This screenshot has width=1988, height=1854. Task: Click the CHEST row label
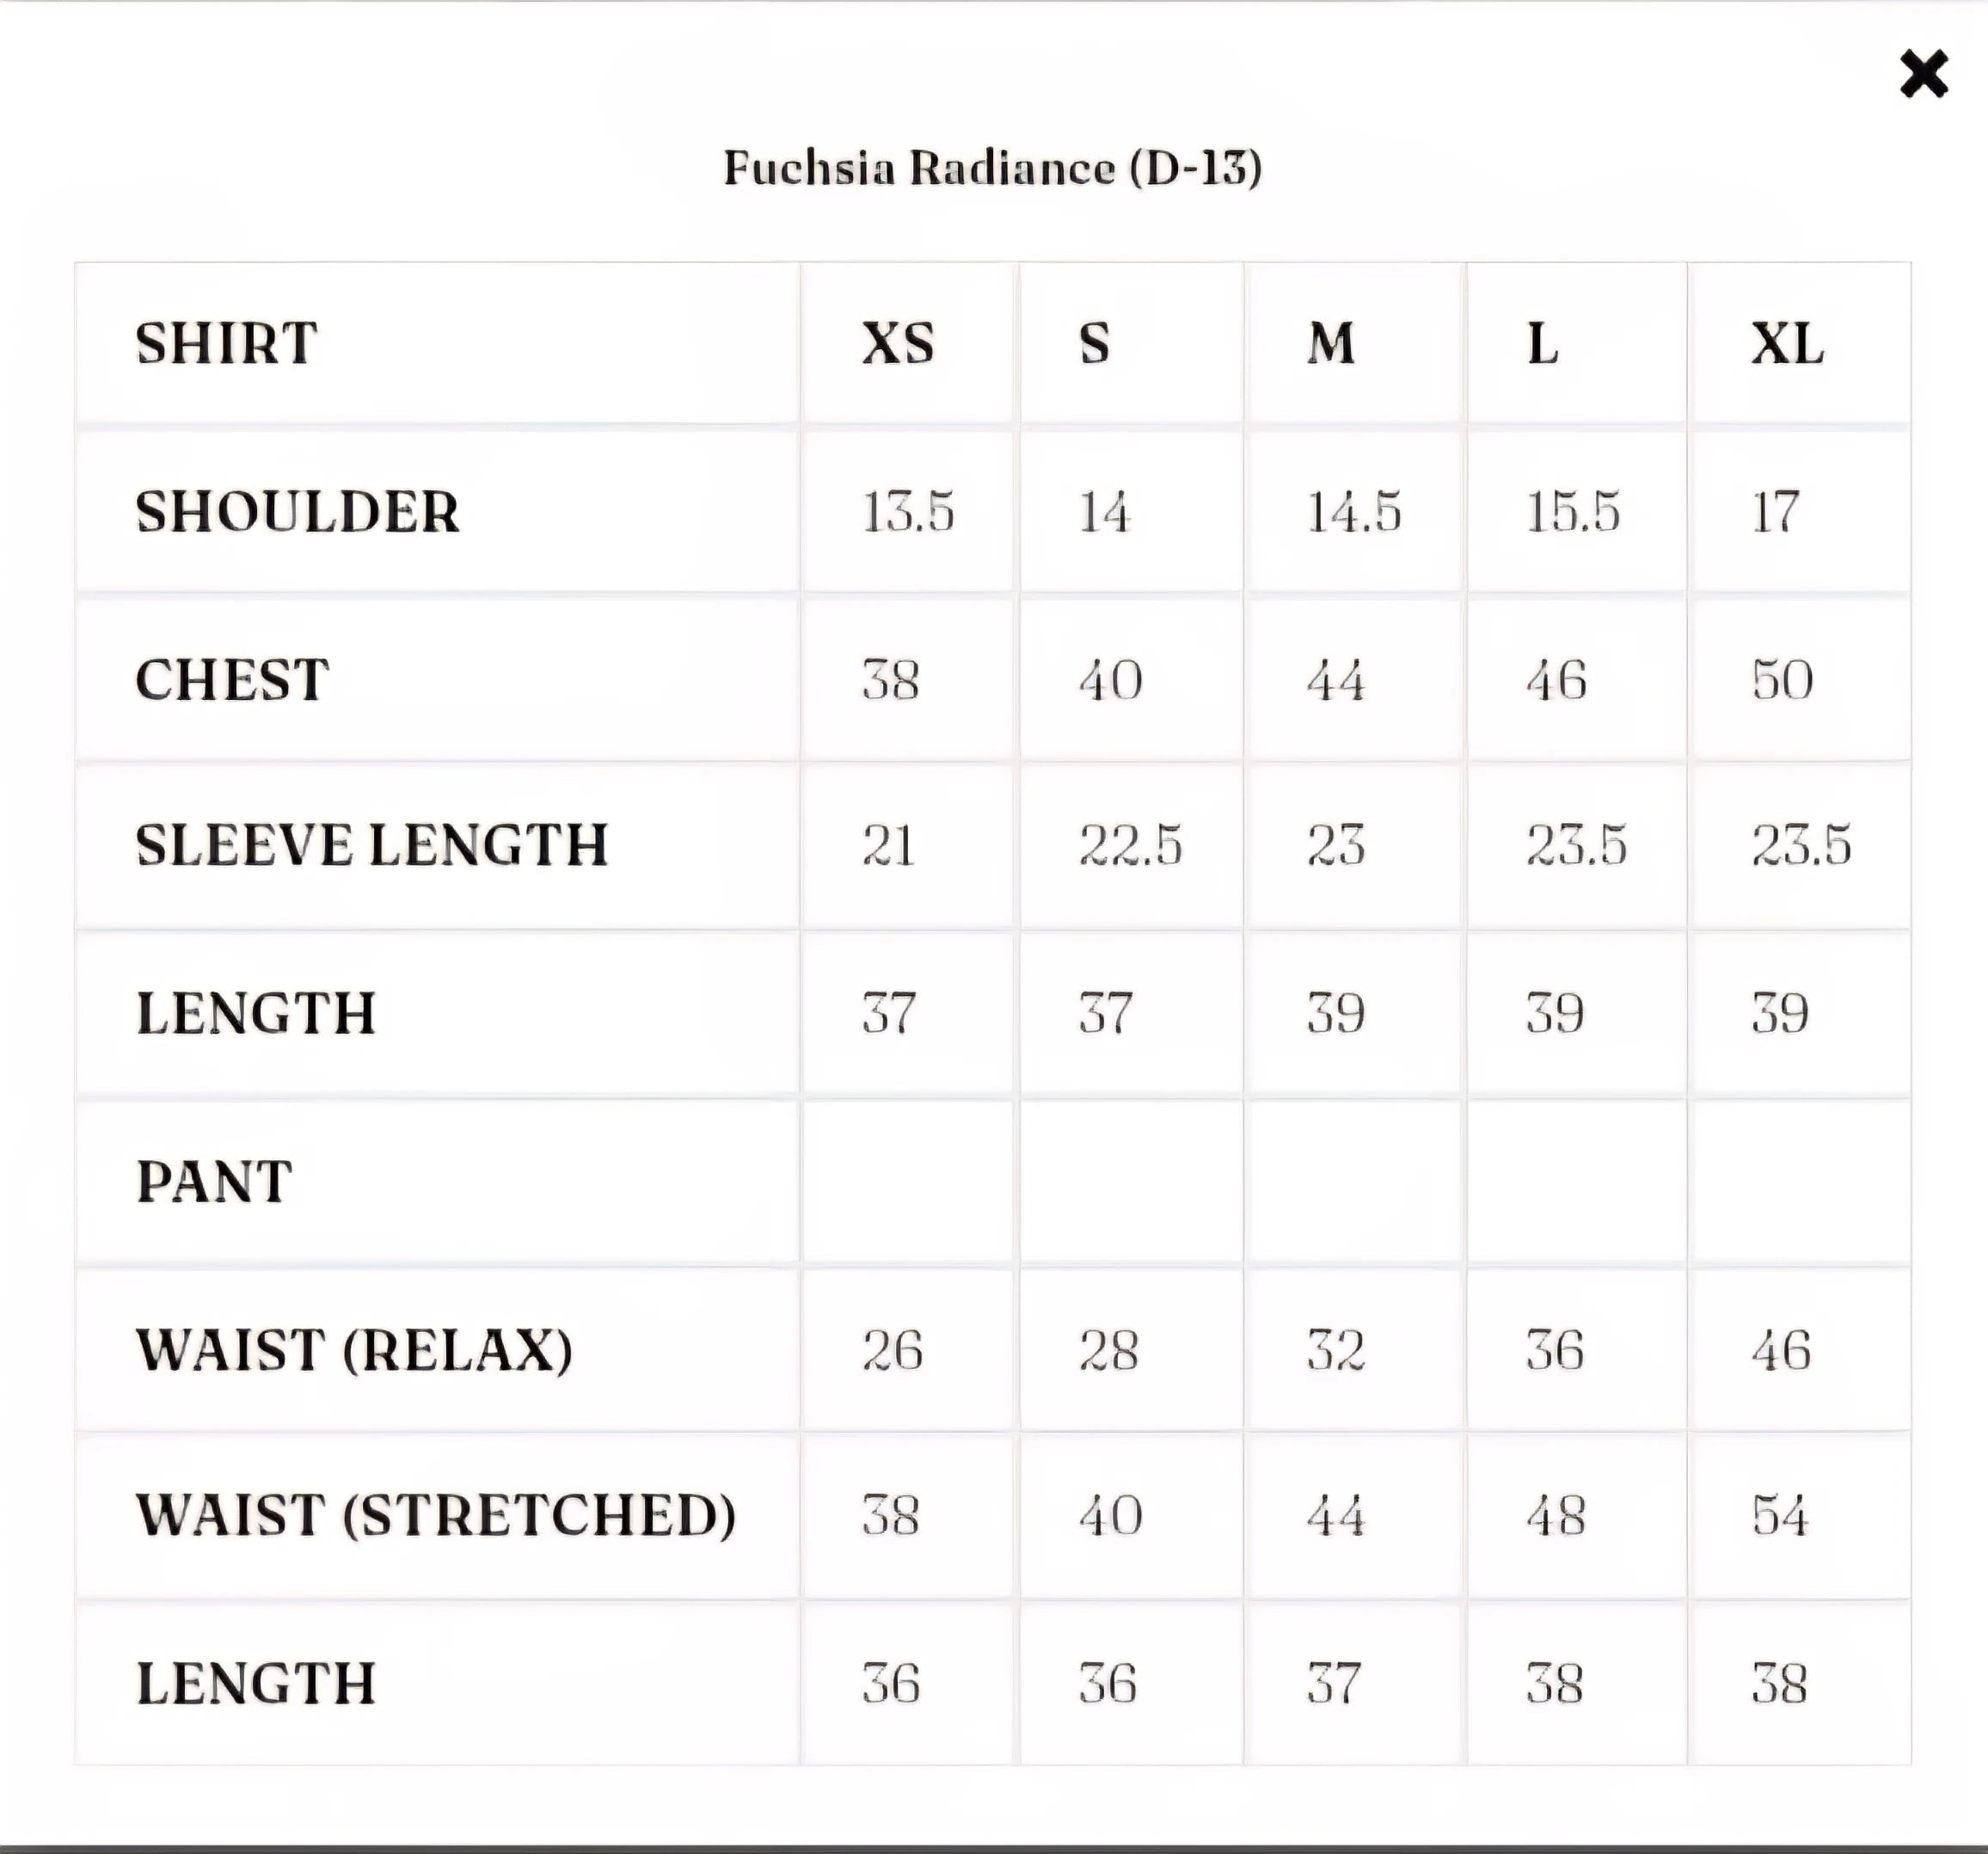coord(233,680)
